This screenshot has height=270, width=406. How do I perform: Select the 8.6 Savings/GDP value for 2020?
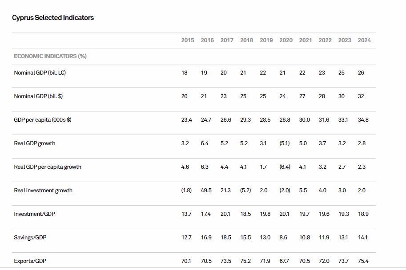click(x=283, y=238)
